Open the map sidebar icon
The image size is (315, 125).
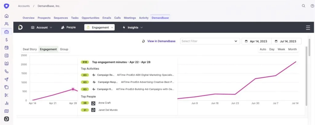(x=6, y=111)
